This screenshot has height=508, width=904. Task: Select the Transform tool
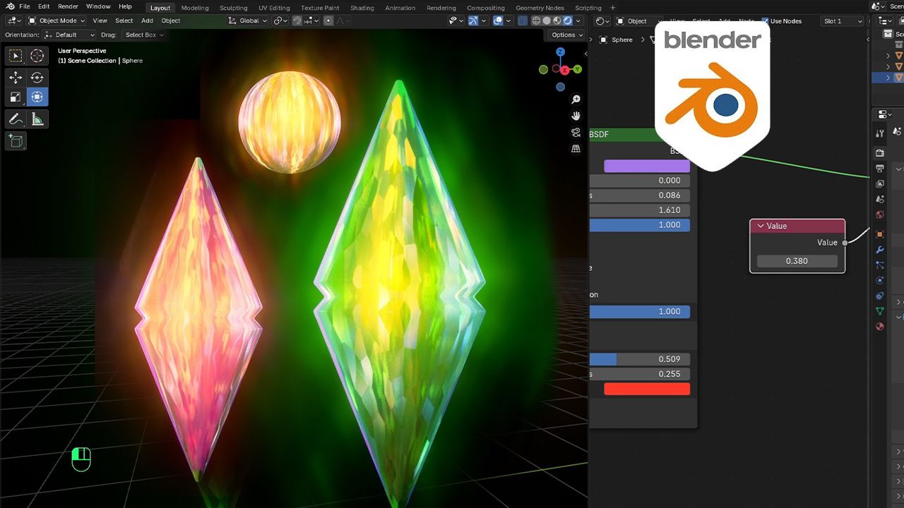tap(37, 97)
